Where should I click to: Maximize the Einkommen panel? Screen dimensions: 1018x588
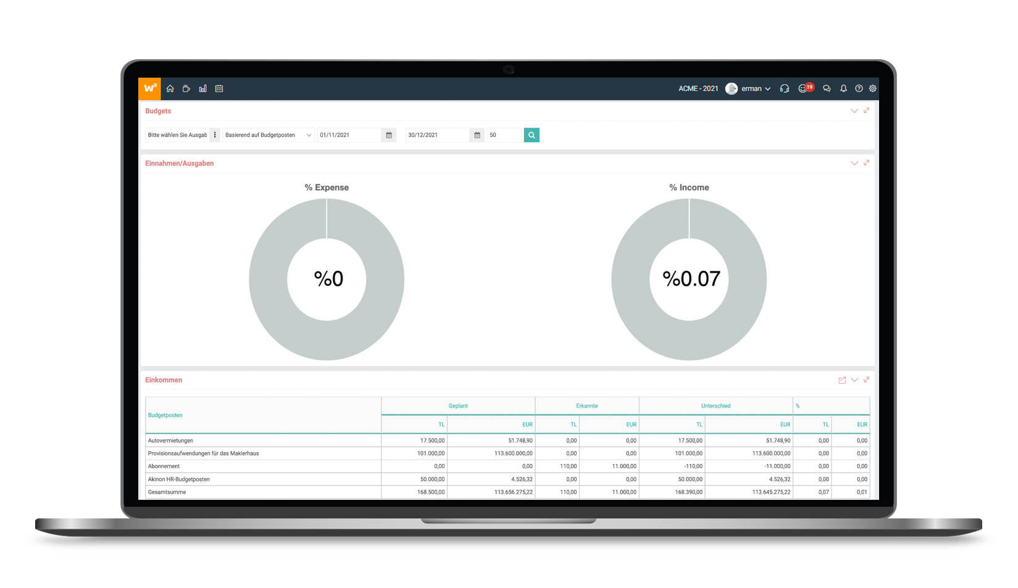(x=867, y=380)
